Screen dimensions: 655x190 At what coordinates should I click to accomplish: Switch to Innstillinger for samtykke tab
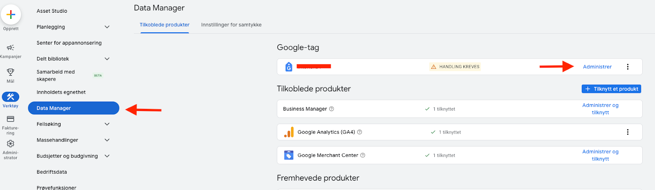231,25
